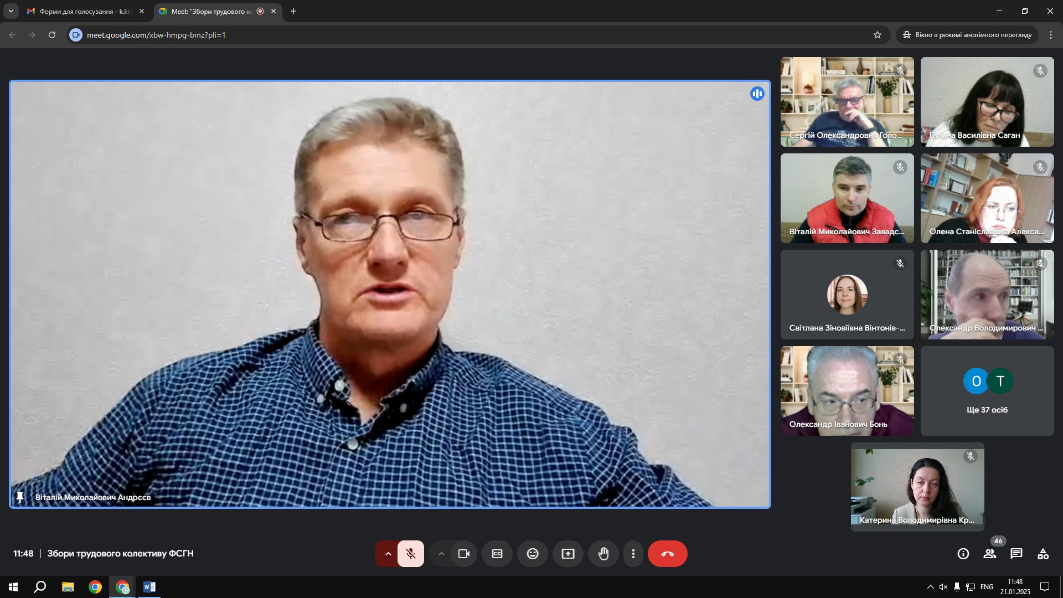
Task: Unpin Віталій Миколайович Андреєв's video
Action: pos(20,497)
